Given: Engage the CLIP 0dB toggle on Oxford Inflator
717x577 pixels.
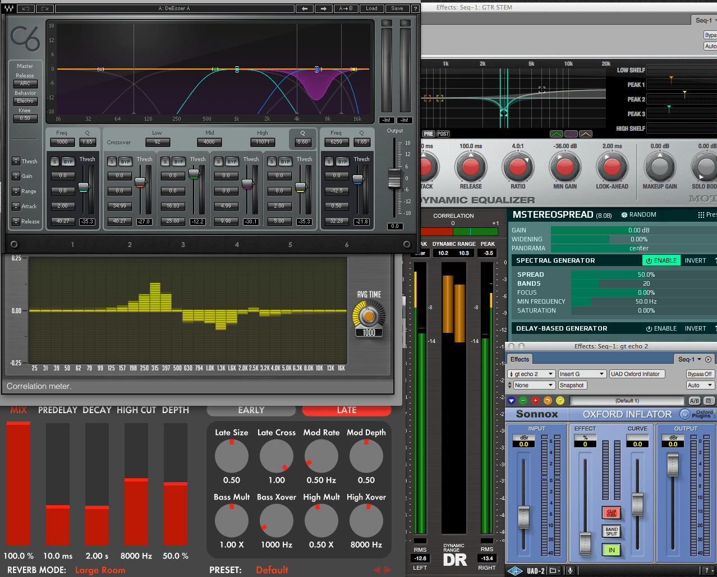Looking at the screenshot, I should pos(611,513).
